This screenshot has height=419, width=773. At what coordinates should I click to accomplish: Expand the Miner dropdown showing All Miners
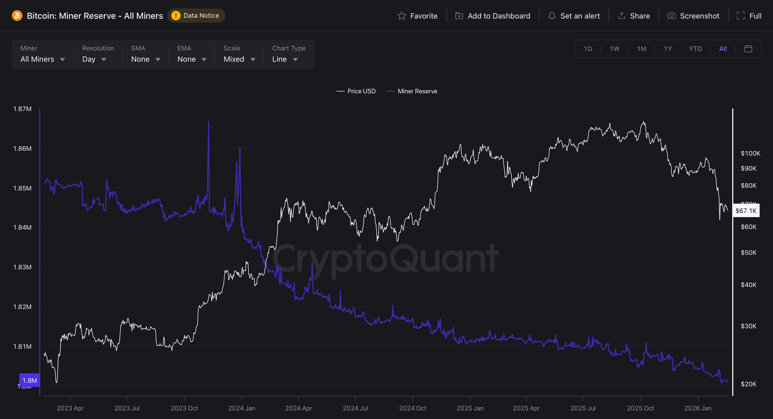pos(43,59)
